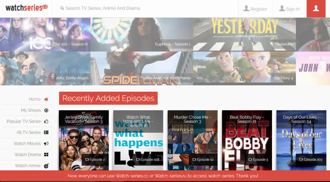The image size is (330, 182).
Task: Click the Sign In person icon
Action: click(282, 9)
